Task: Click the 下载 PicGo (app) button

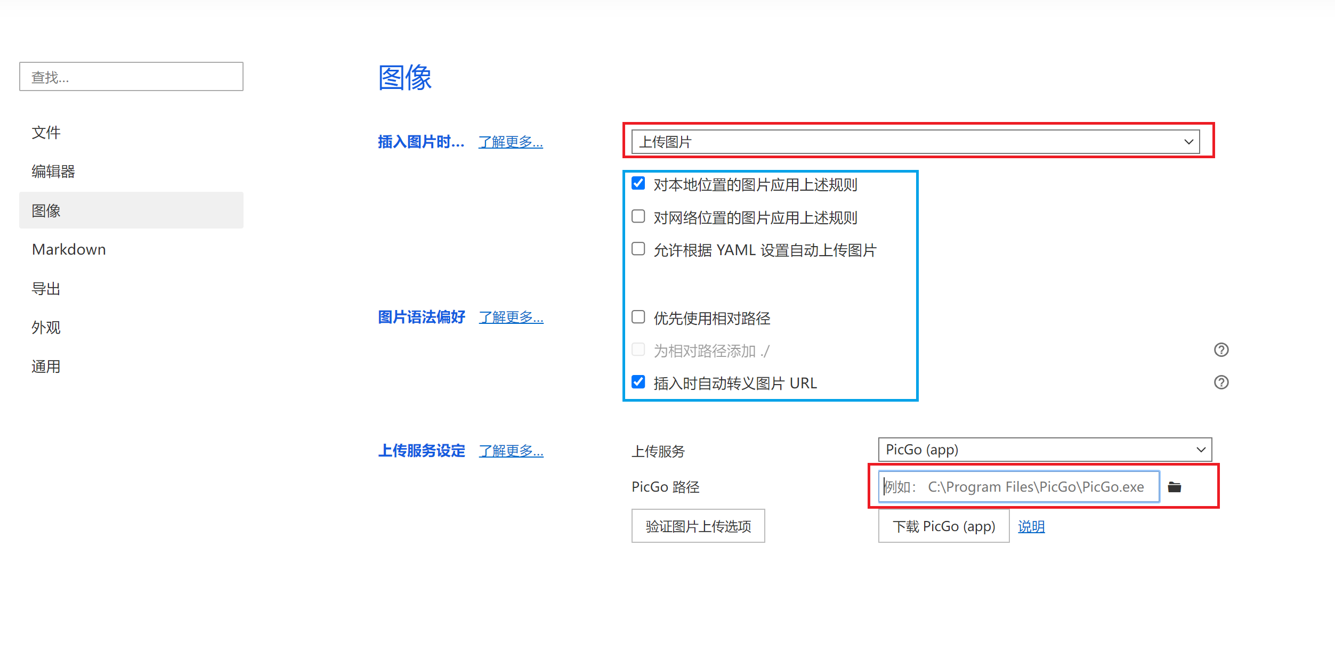Action: (944, 526)
